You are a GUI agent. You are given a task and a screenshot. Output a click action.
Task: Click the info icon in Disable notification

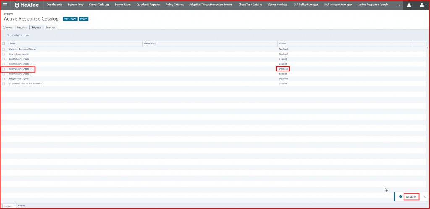pyautogui.click(x=401, y=196)
